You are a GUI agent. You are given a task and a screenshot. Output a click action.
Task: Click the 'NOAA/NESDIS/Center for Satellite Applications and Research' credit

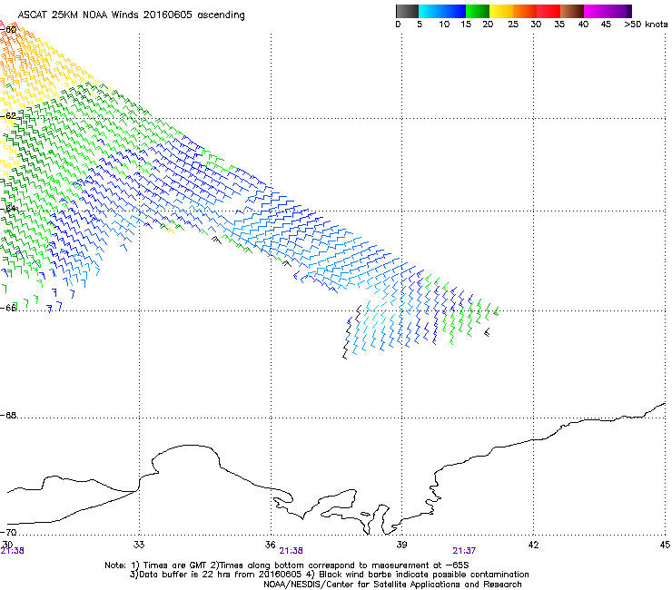[x=392, y=585]
